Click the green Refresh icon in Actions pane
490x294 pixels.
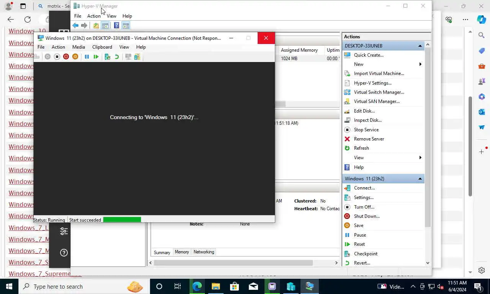(x=347, y=148)
